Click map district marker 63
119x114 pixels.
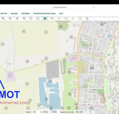click(6, 108)
